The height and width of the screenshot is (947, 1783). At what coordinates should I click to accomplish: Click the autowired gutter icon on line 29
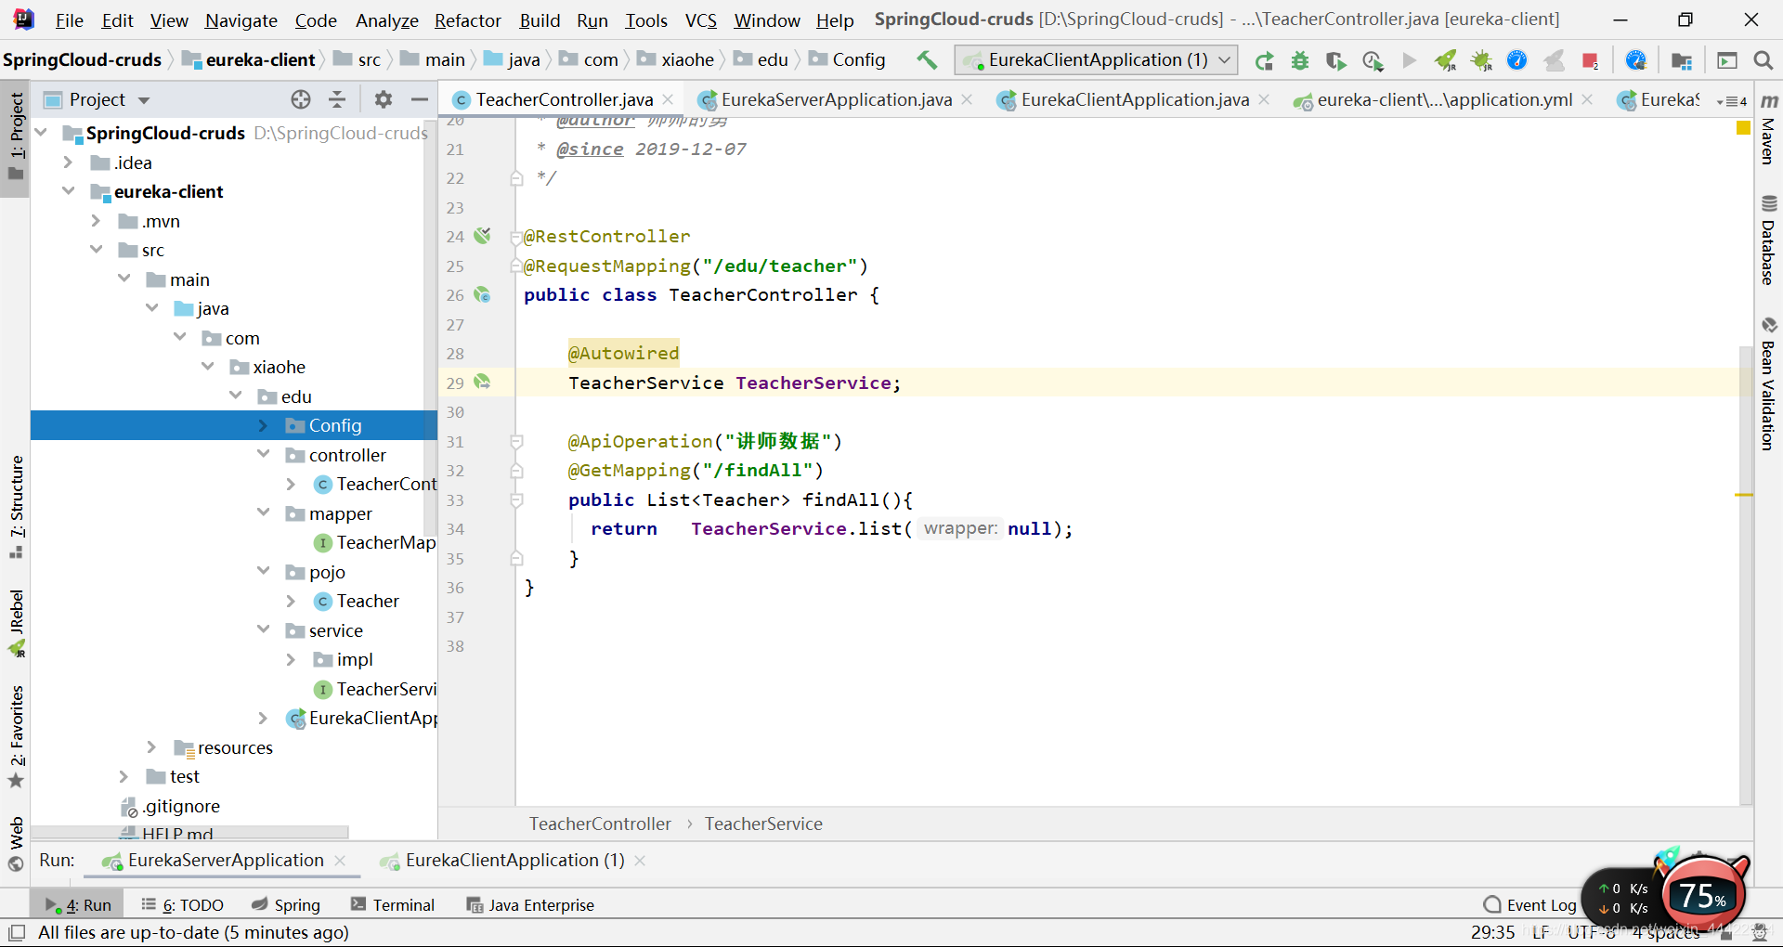tap(482, 382)
